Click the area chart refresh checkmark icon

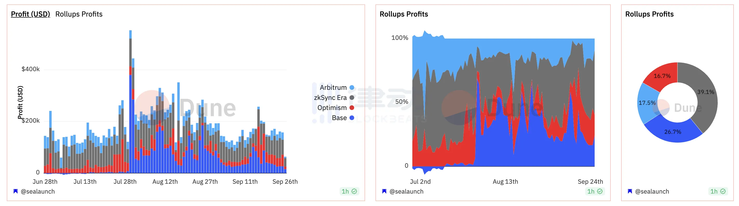coord(600,191)
